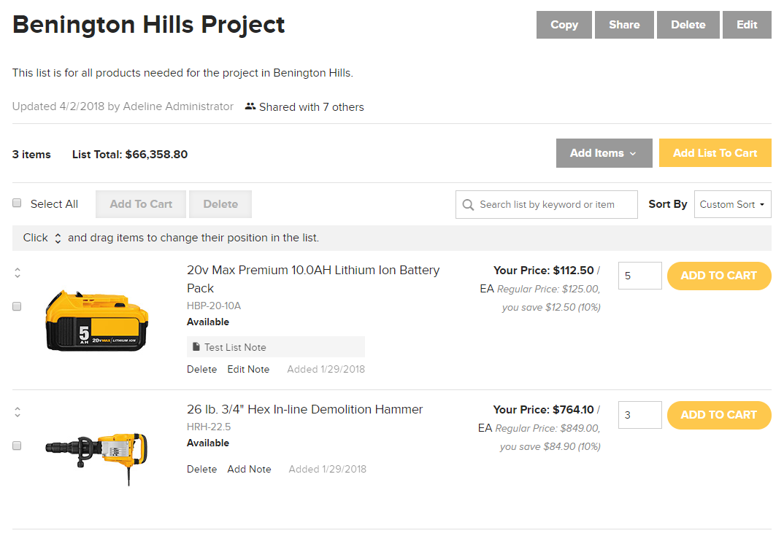Click the drag handle icon for battery pack item
784x536 pixels.
pos(18,273)
